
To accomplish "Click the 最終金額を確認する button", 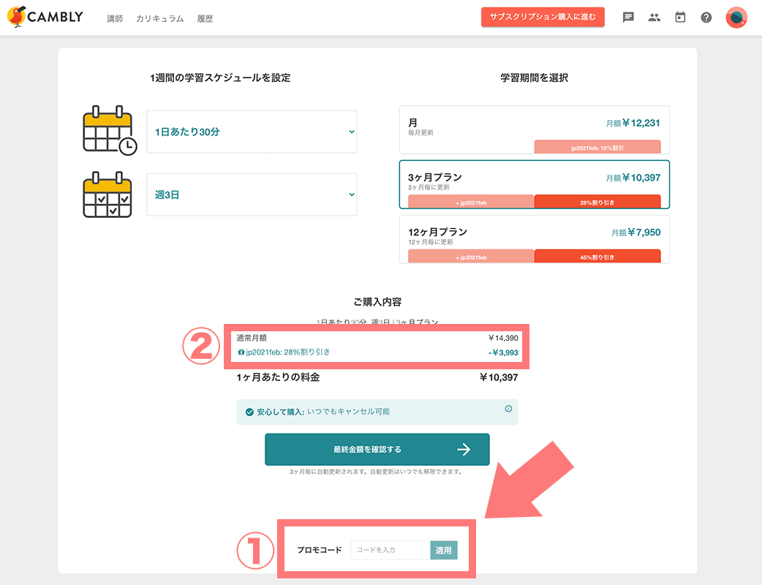I will click(x=377, y=449).
